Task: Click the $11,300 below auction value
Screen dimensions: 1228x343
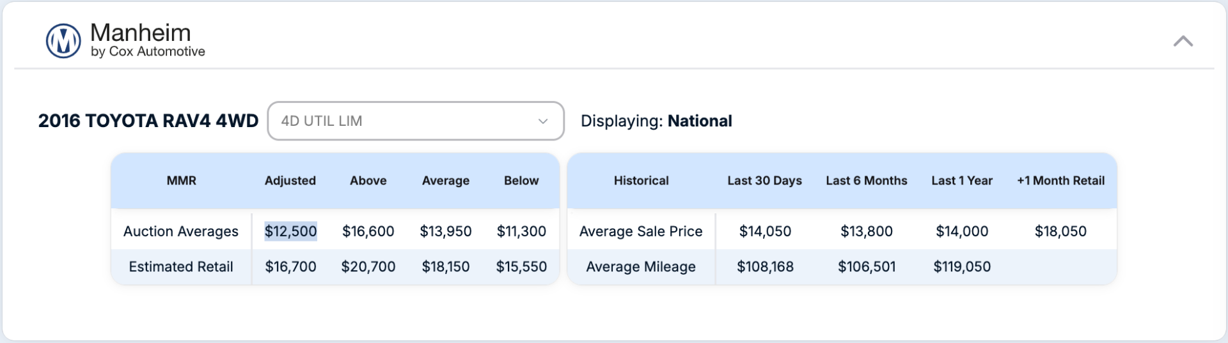Action: [522, 231]
